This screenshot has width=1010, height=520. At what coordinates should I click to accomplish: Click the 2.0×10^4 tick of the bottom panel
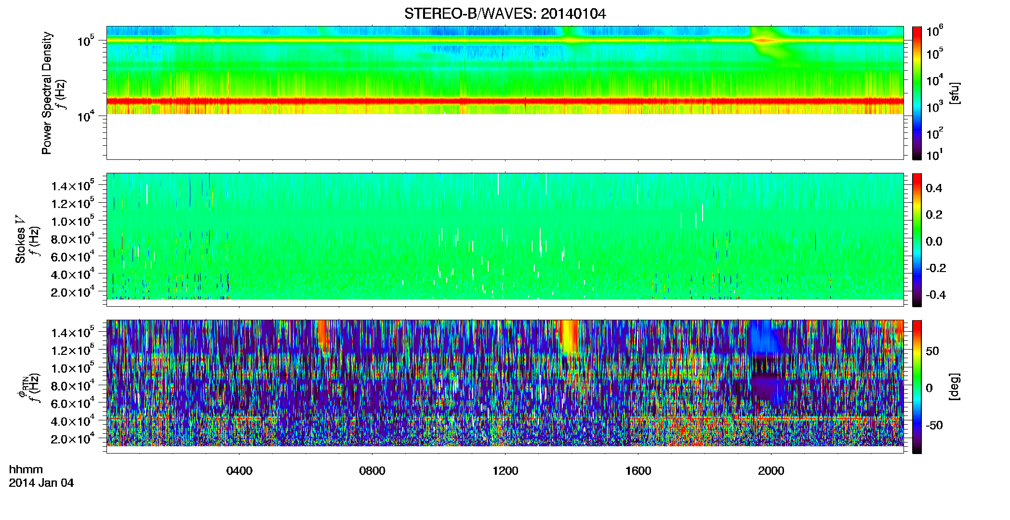(x=73, y=439)
